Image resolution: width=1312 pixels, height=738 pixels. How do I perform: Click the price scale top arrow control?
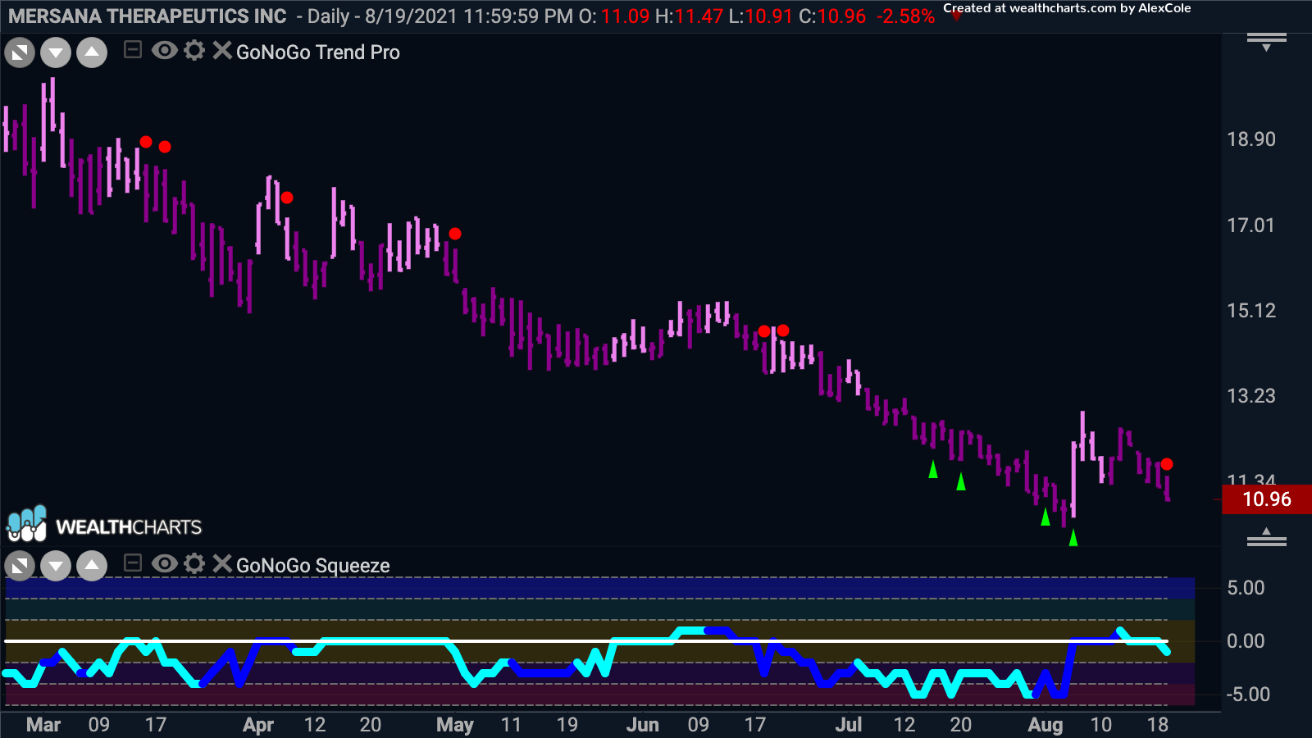pyautogui.click(x=1267, y=42)
